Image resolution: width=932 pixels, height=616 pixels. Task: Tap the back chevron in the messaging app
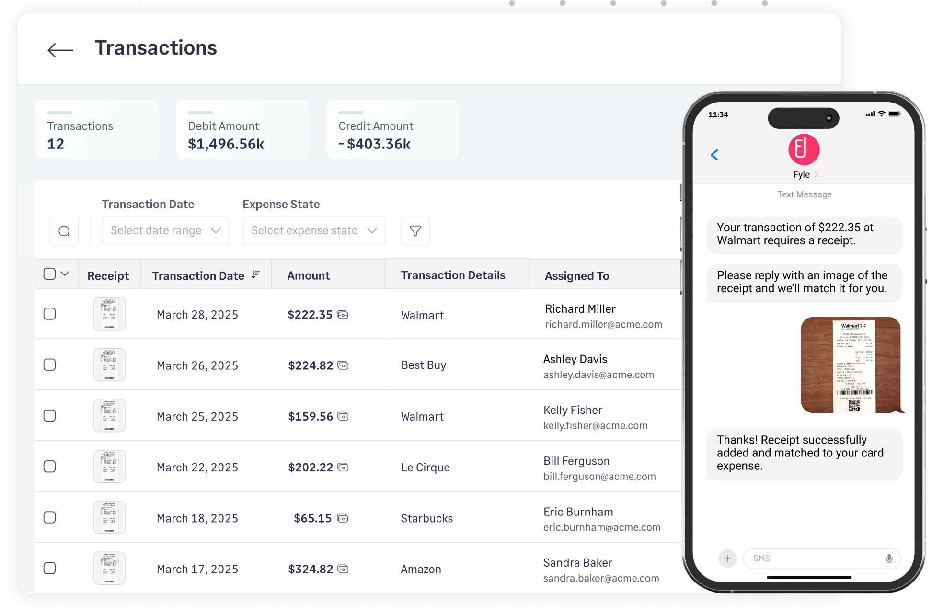tap(714, 155)
